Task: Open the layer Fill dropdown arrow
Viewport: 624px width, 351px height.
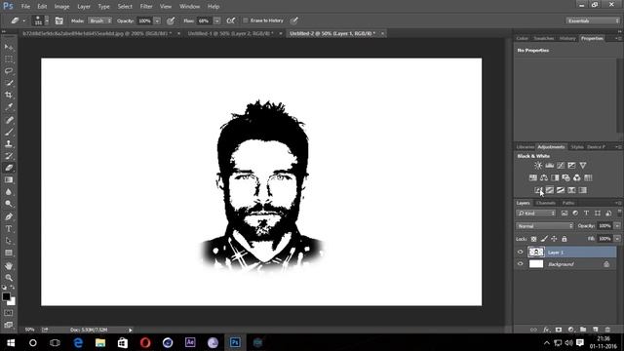Action: coord(617,239)
